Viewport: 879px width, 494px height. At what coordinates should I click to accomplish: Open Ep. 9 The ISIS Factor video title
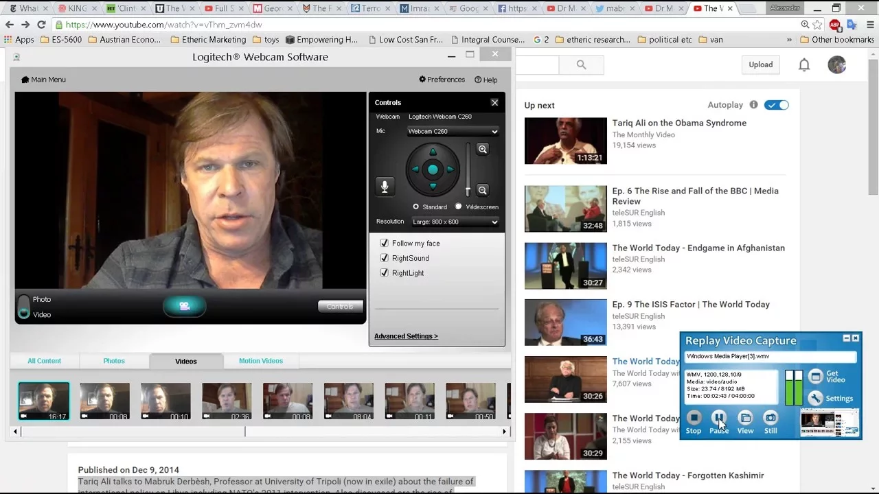(691, 304)
